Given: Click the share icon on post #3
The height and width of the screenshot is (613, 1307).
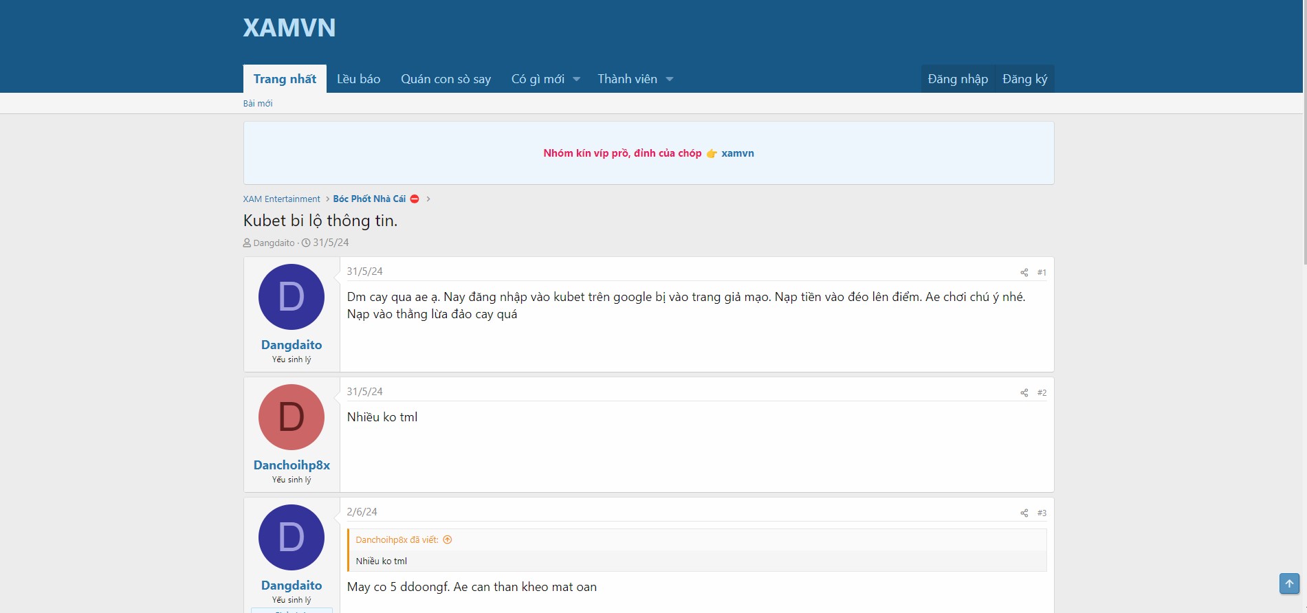Looking at the screenshot, I should coord(1024,513).
